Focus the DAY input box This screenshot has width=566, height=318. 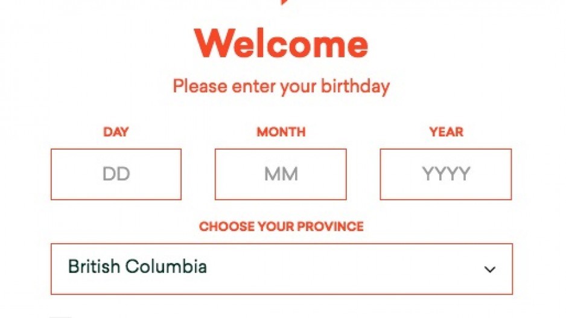[116, 174]
